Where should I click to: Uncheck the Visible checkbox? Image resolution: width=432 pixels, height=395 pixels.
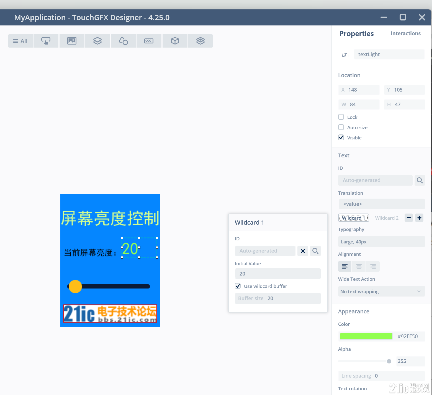341,137
